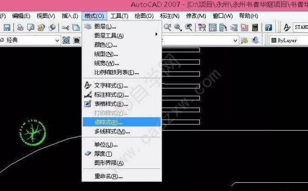Click the My Workspace house icon
Image resolution: width=308 pixels, height=191 pixels.
(77, 40)
